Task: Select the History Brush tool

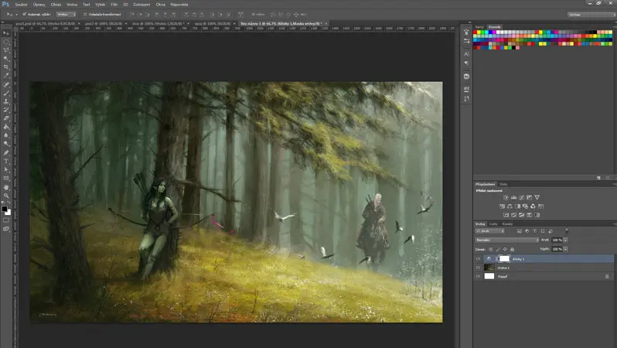Action: click(x=6, y=110)
